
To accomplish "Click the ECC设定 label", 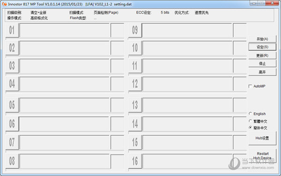I will click(144, 13).
